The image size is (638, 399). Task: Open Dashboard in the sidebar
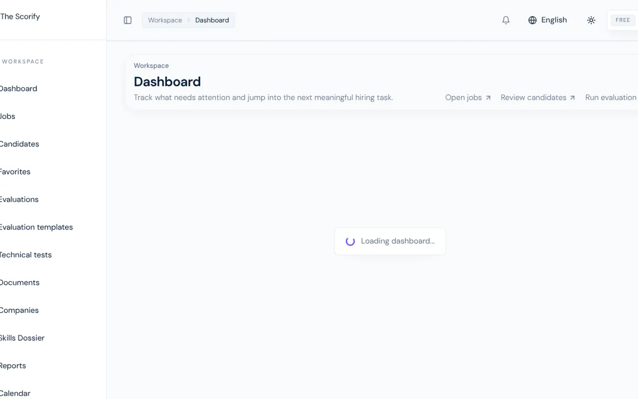click(18, 89)
